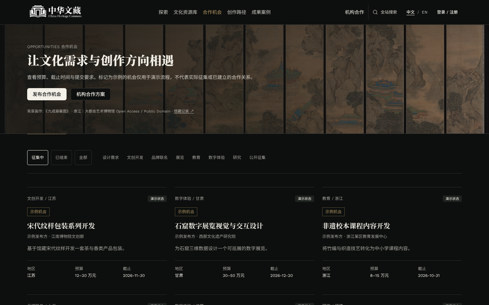Click budget value 8–15 万元
The height and width of the screenshot is (305, 489).
[x=380, y=276]
